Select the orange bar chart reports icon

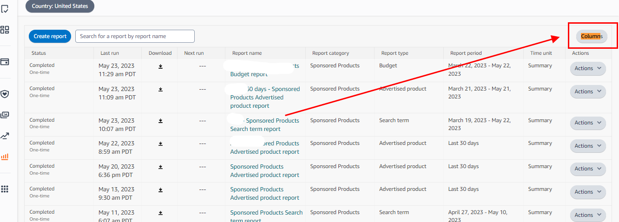(5, 157)
